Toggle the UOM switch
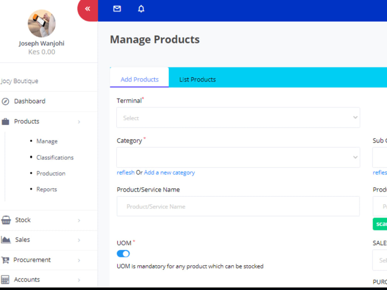This screenshot has height=290, width=387. coord(123,254)
